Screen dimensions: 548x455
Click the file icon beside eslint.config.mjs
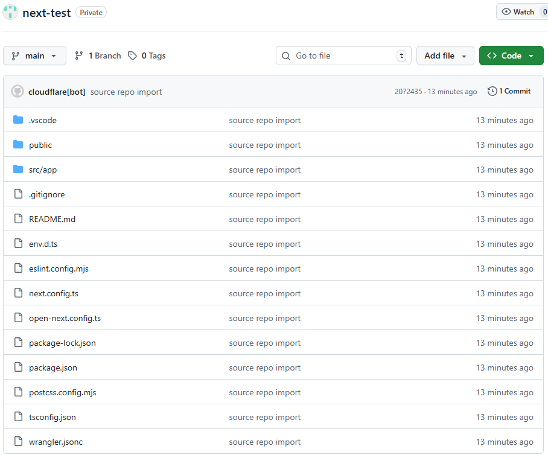click(18, 269)
